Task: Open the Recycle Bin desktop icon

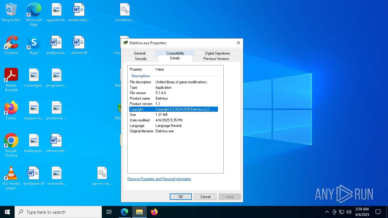Action: pyautogui.click(x=11, y=13)
